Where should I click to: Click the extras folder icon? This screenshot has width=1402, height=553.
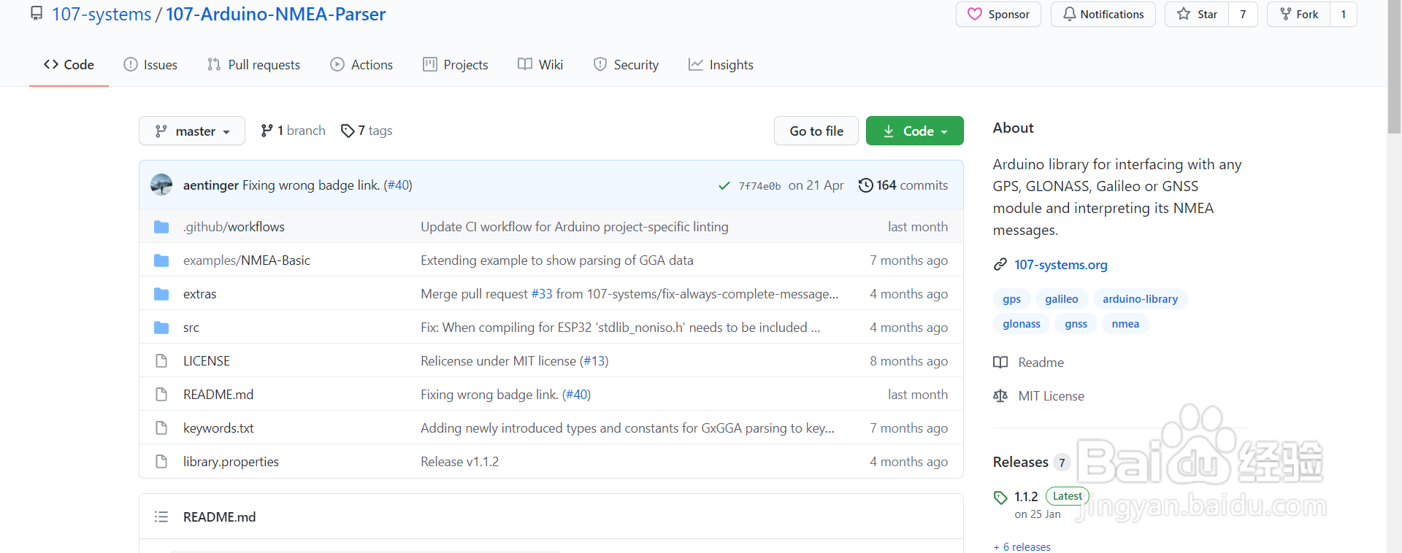pos(161,294)
